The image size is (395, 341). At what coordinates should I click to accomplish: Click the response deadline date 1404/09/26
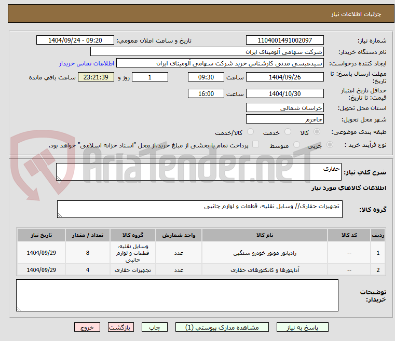point(284,77)
